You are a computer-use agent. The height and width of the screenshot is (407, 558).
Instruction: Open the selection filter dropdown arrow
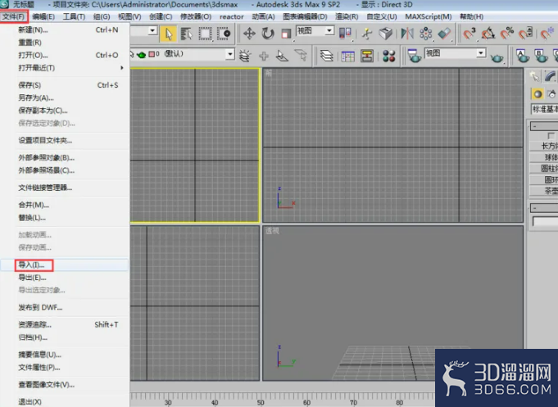click(x=152, y=30)
